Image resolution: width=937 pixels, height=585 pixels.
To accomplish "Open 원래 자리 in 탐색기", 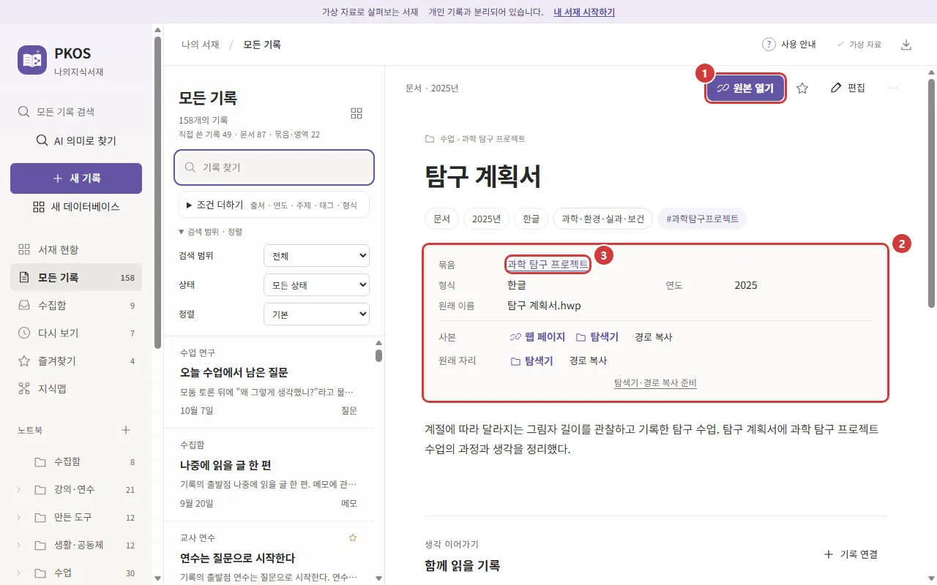I will 531,361.
